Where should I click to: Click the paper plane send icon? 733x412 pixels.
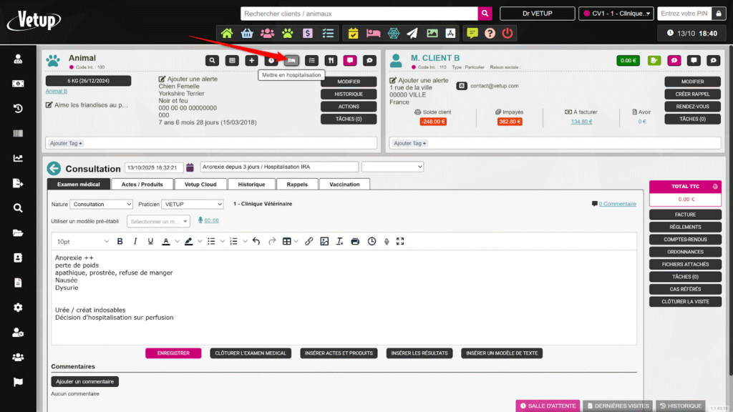[412, 33]
